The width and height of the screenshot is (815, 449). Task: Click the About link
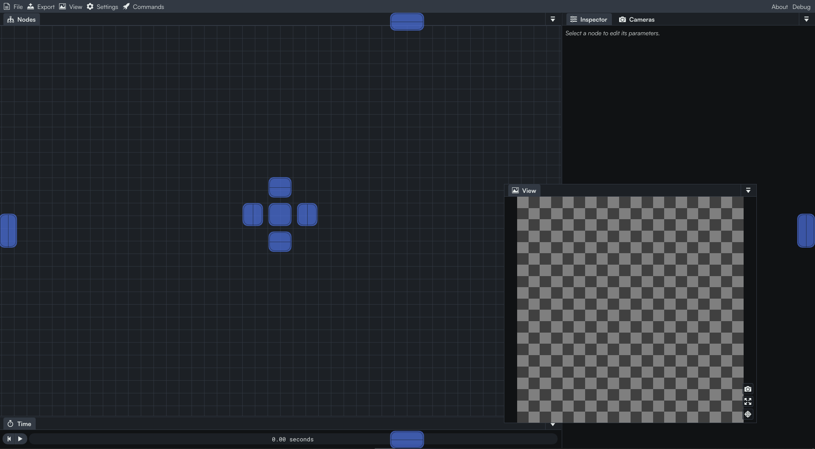pos(779,7)
